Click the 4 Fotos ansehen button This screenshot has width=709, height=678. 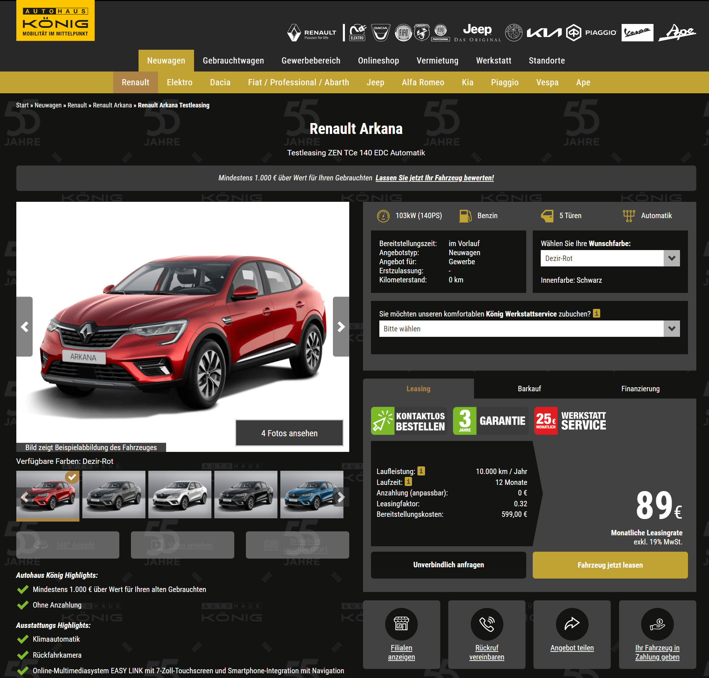click(289, 433)
